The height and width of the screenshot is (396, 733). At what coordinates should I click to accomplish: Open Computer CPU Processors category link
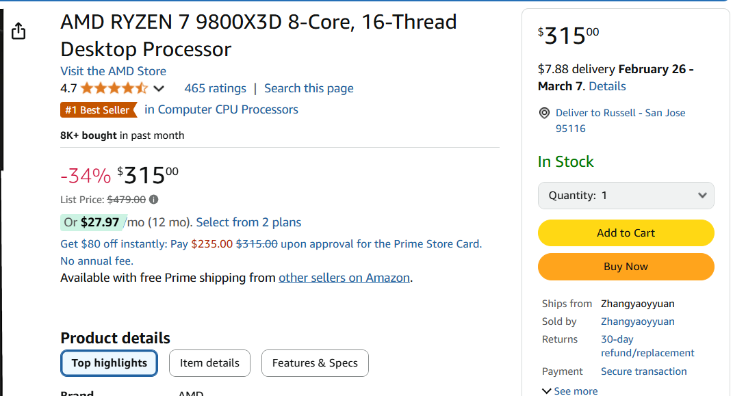221,109
